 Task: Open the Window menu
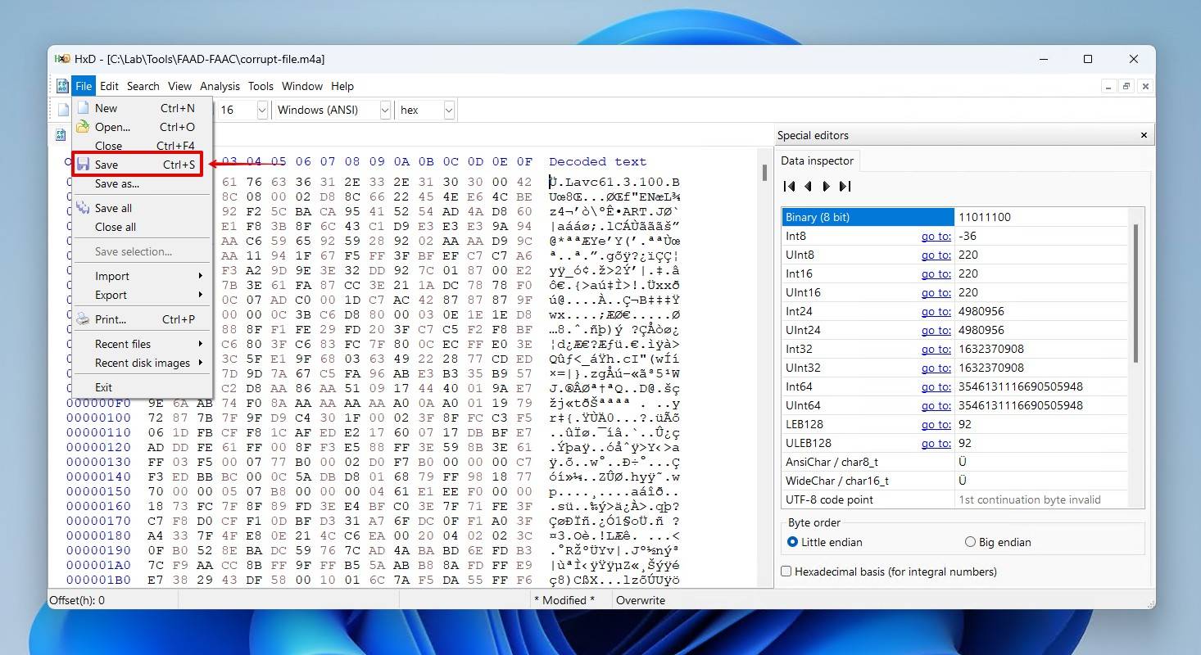(302, 86)
